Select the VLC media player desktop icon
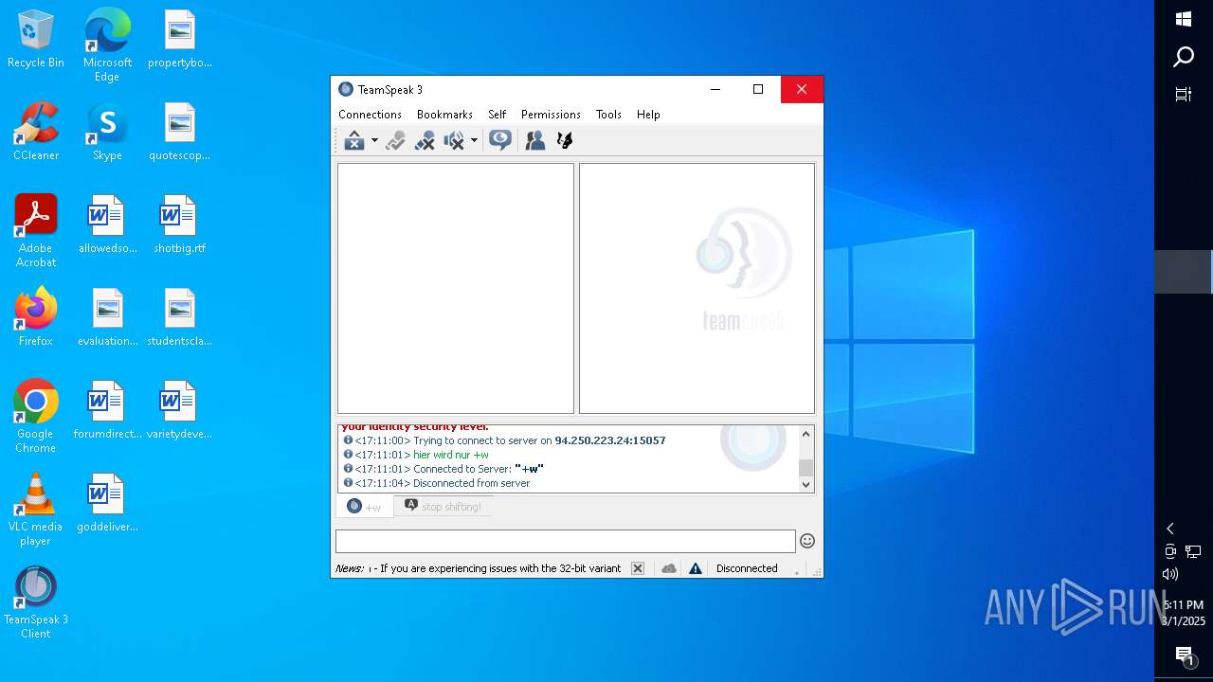Screen dimensions: 1213x682 click(x=36, y=510)
